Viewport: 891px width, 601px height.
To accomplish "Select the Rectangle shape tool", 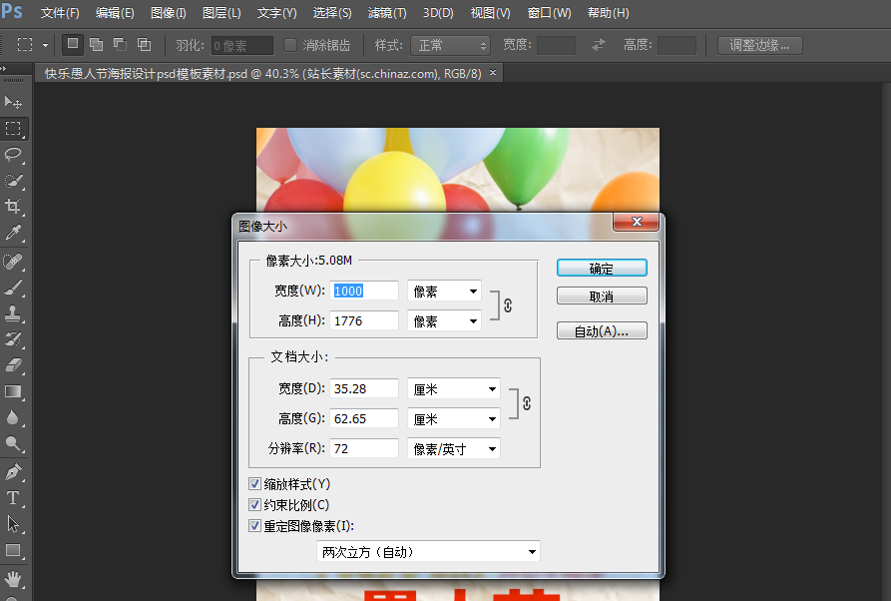I will [13, 550].
